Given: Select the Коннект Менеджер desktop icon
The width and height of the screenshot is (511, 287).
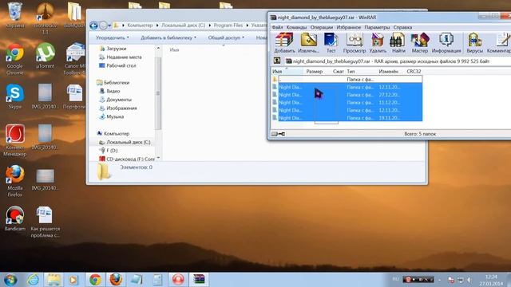Looking at the screenshot, I should coord(14,140).
